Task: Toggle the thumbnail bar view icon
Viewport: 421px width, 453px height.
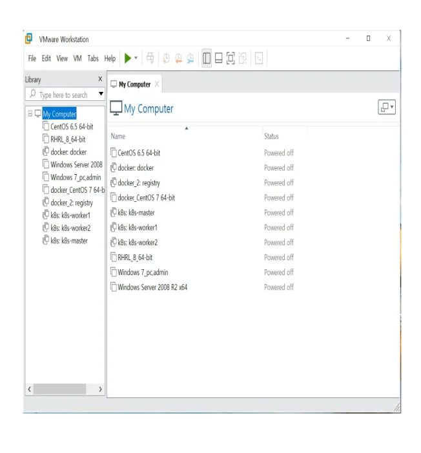Action: (x=219, y=58)
